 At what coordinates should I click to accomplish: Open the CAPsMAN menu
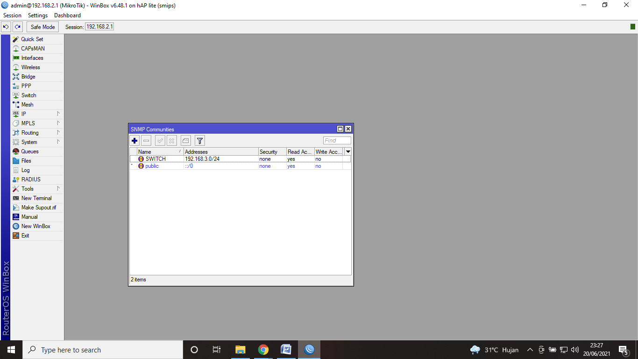[37, 49]
